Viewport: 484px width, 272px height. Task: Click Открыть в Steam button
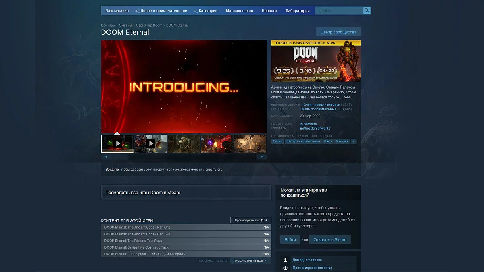330,239
